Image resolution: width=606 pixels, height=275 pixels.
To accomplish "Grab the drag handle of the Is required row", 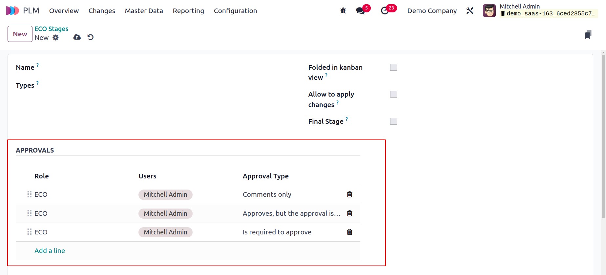I will 29,232.
